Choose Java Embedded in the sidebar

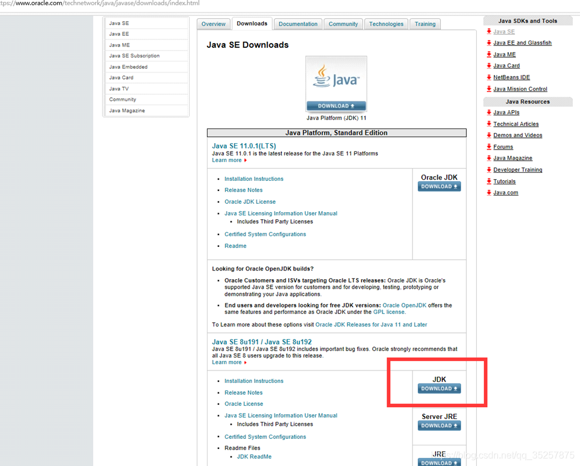[147, 67]
